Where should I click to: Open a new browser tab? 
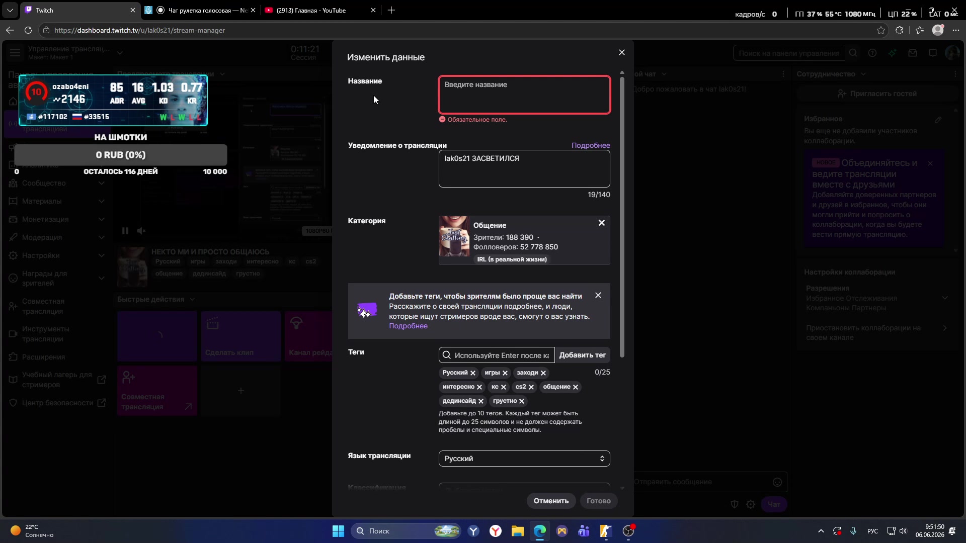click(x=391, y=10)
